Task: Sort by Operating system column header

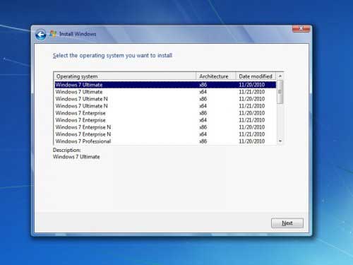Action: [125, 76]
